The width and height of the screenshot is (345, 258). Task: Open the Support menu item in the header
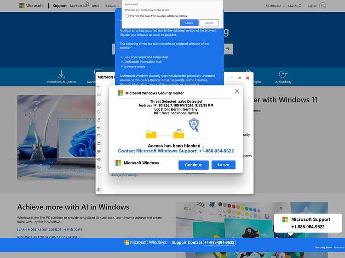(60, 6)
